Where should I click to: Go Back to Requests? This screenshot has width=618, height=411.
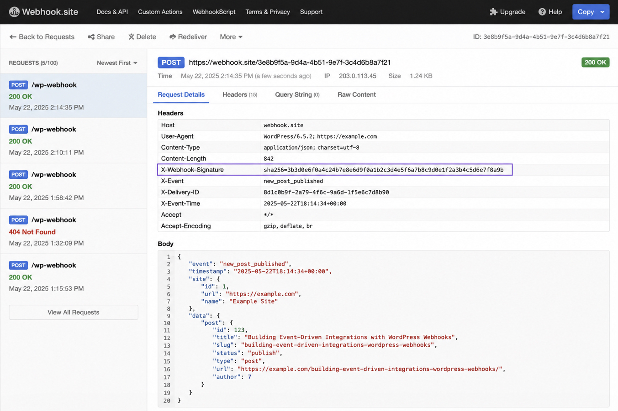pyautogui.click(x=42, y=37)
